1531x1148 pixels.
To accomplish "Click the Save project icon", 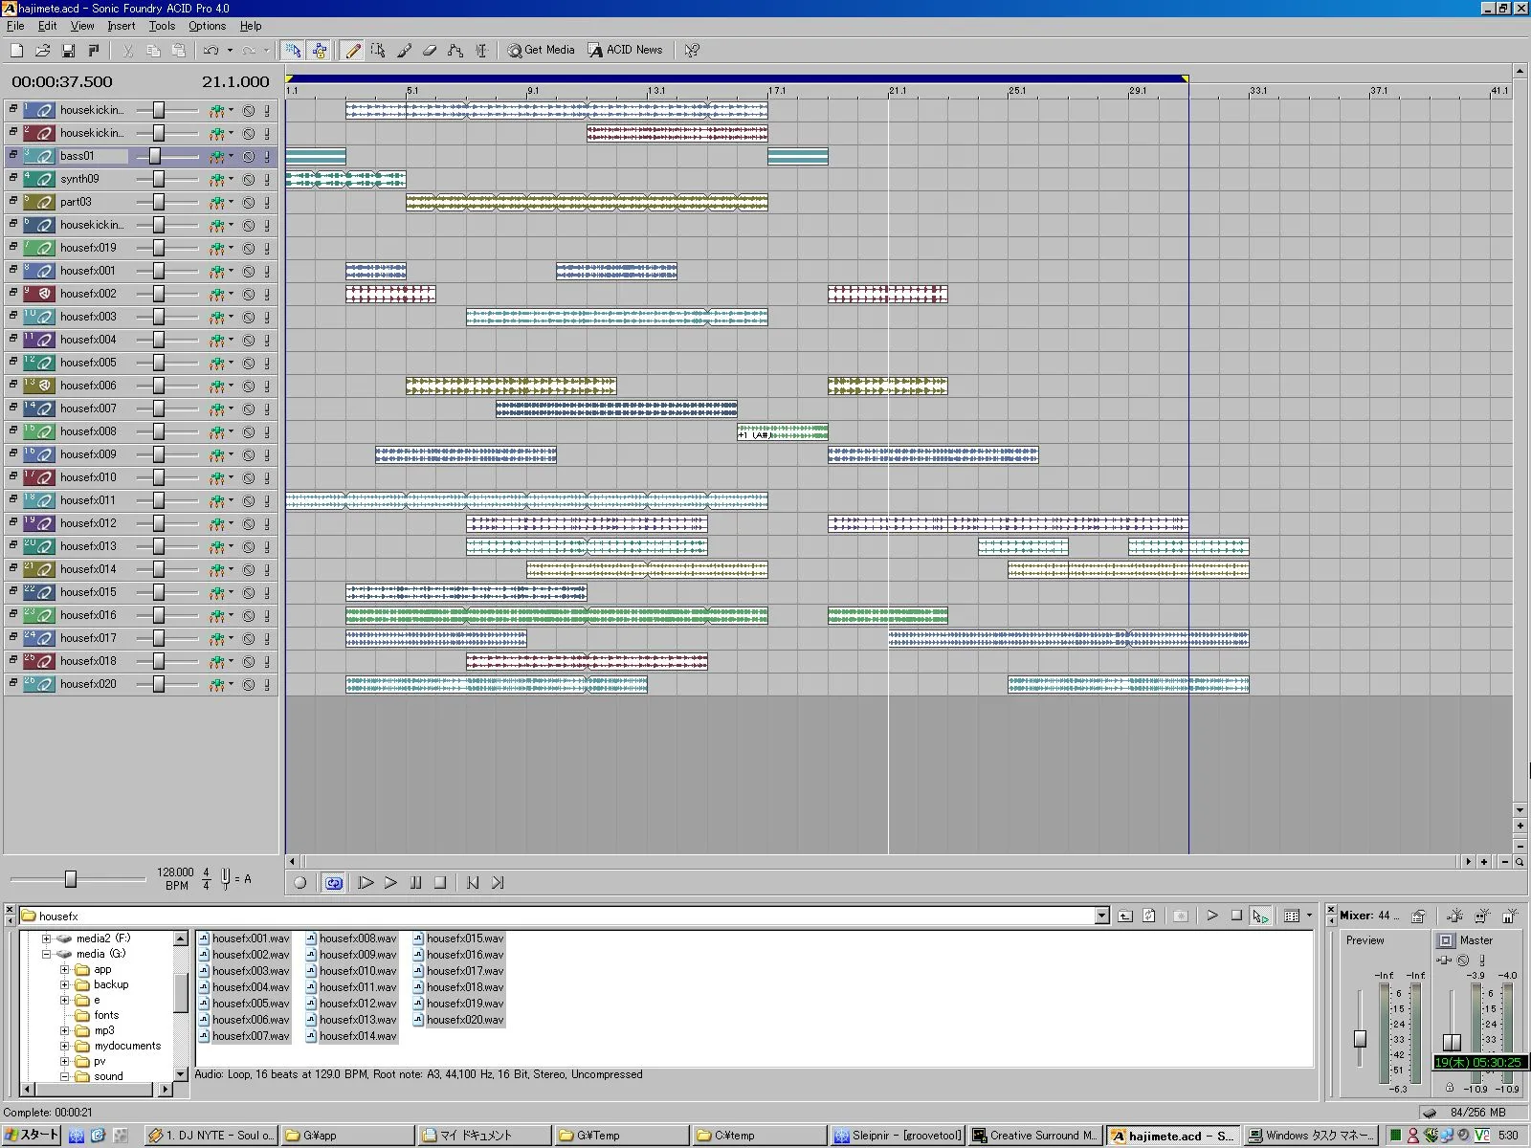I will point(68,51).
